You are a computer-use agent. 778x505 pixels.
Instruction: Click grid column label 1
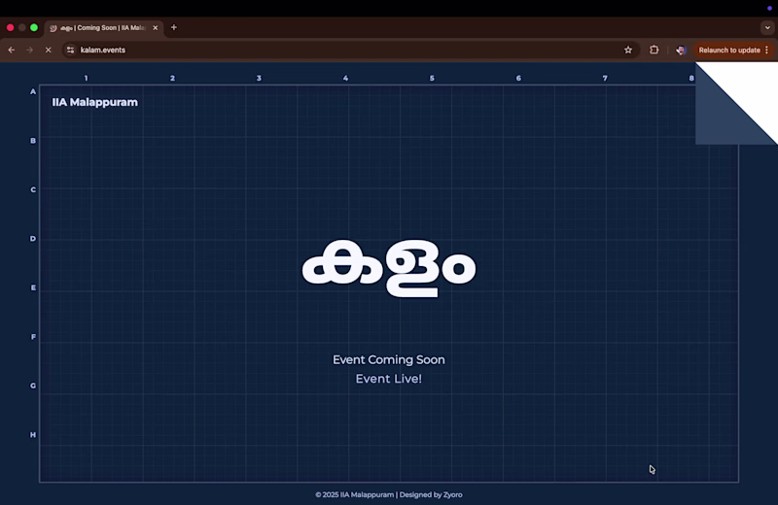click(x=86, y=79)
